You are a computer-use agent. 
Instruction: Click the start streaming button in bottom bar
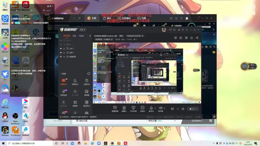[x=193, y=109]
